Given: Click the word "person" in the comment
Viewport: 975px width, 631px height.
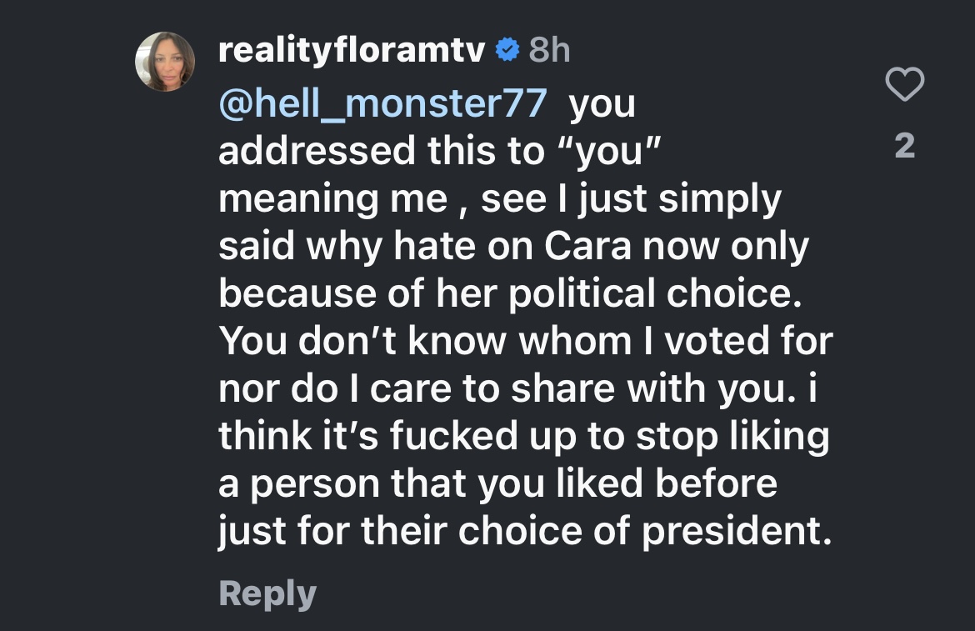Looking at the screenshot, I should [315, 485].
